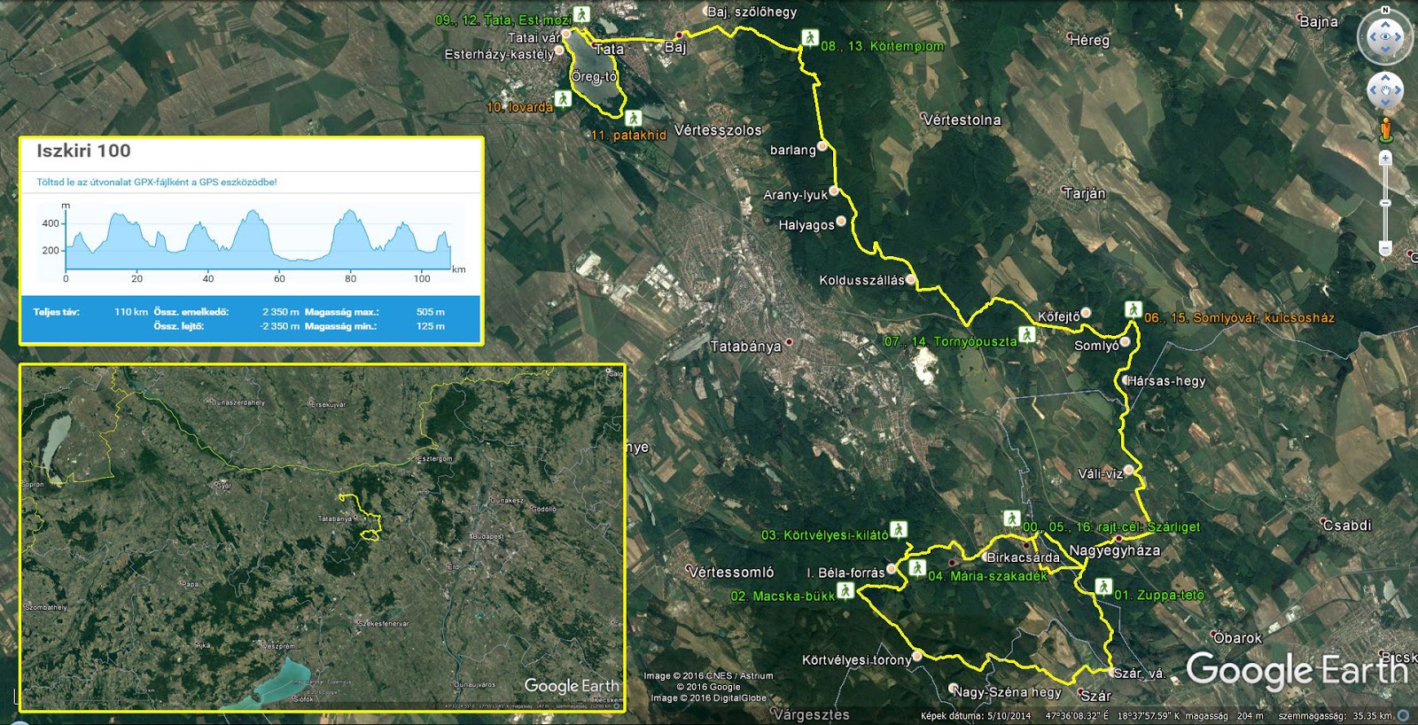
Task: Click the 'Héreg' village label
Action: pyautogui.click(x=1089, y=40)
